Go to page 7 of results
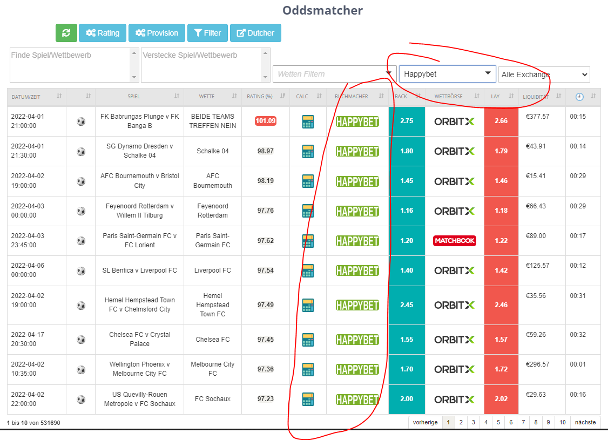The image size is (608, 440). [x=523, y=422]
